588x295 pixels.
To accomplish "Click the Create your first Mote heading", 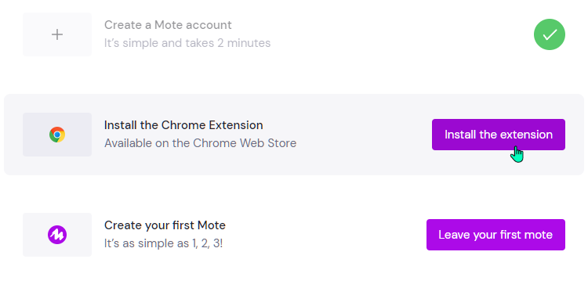I will [x=165, y=225].
